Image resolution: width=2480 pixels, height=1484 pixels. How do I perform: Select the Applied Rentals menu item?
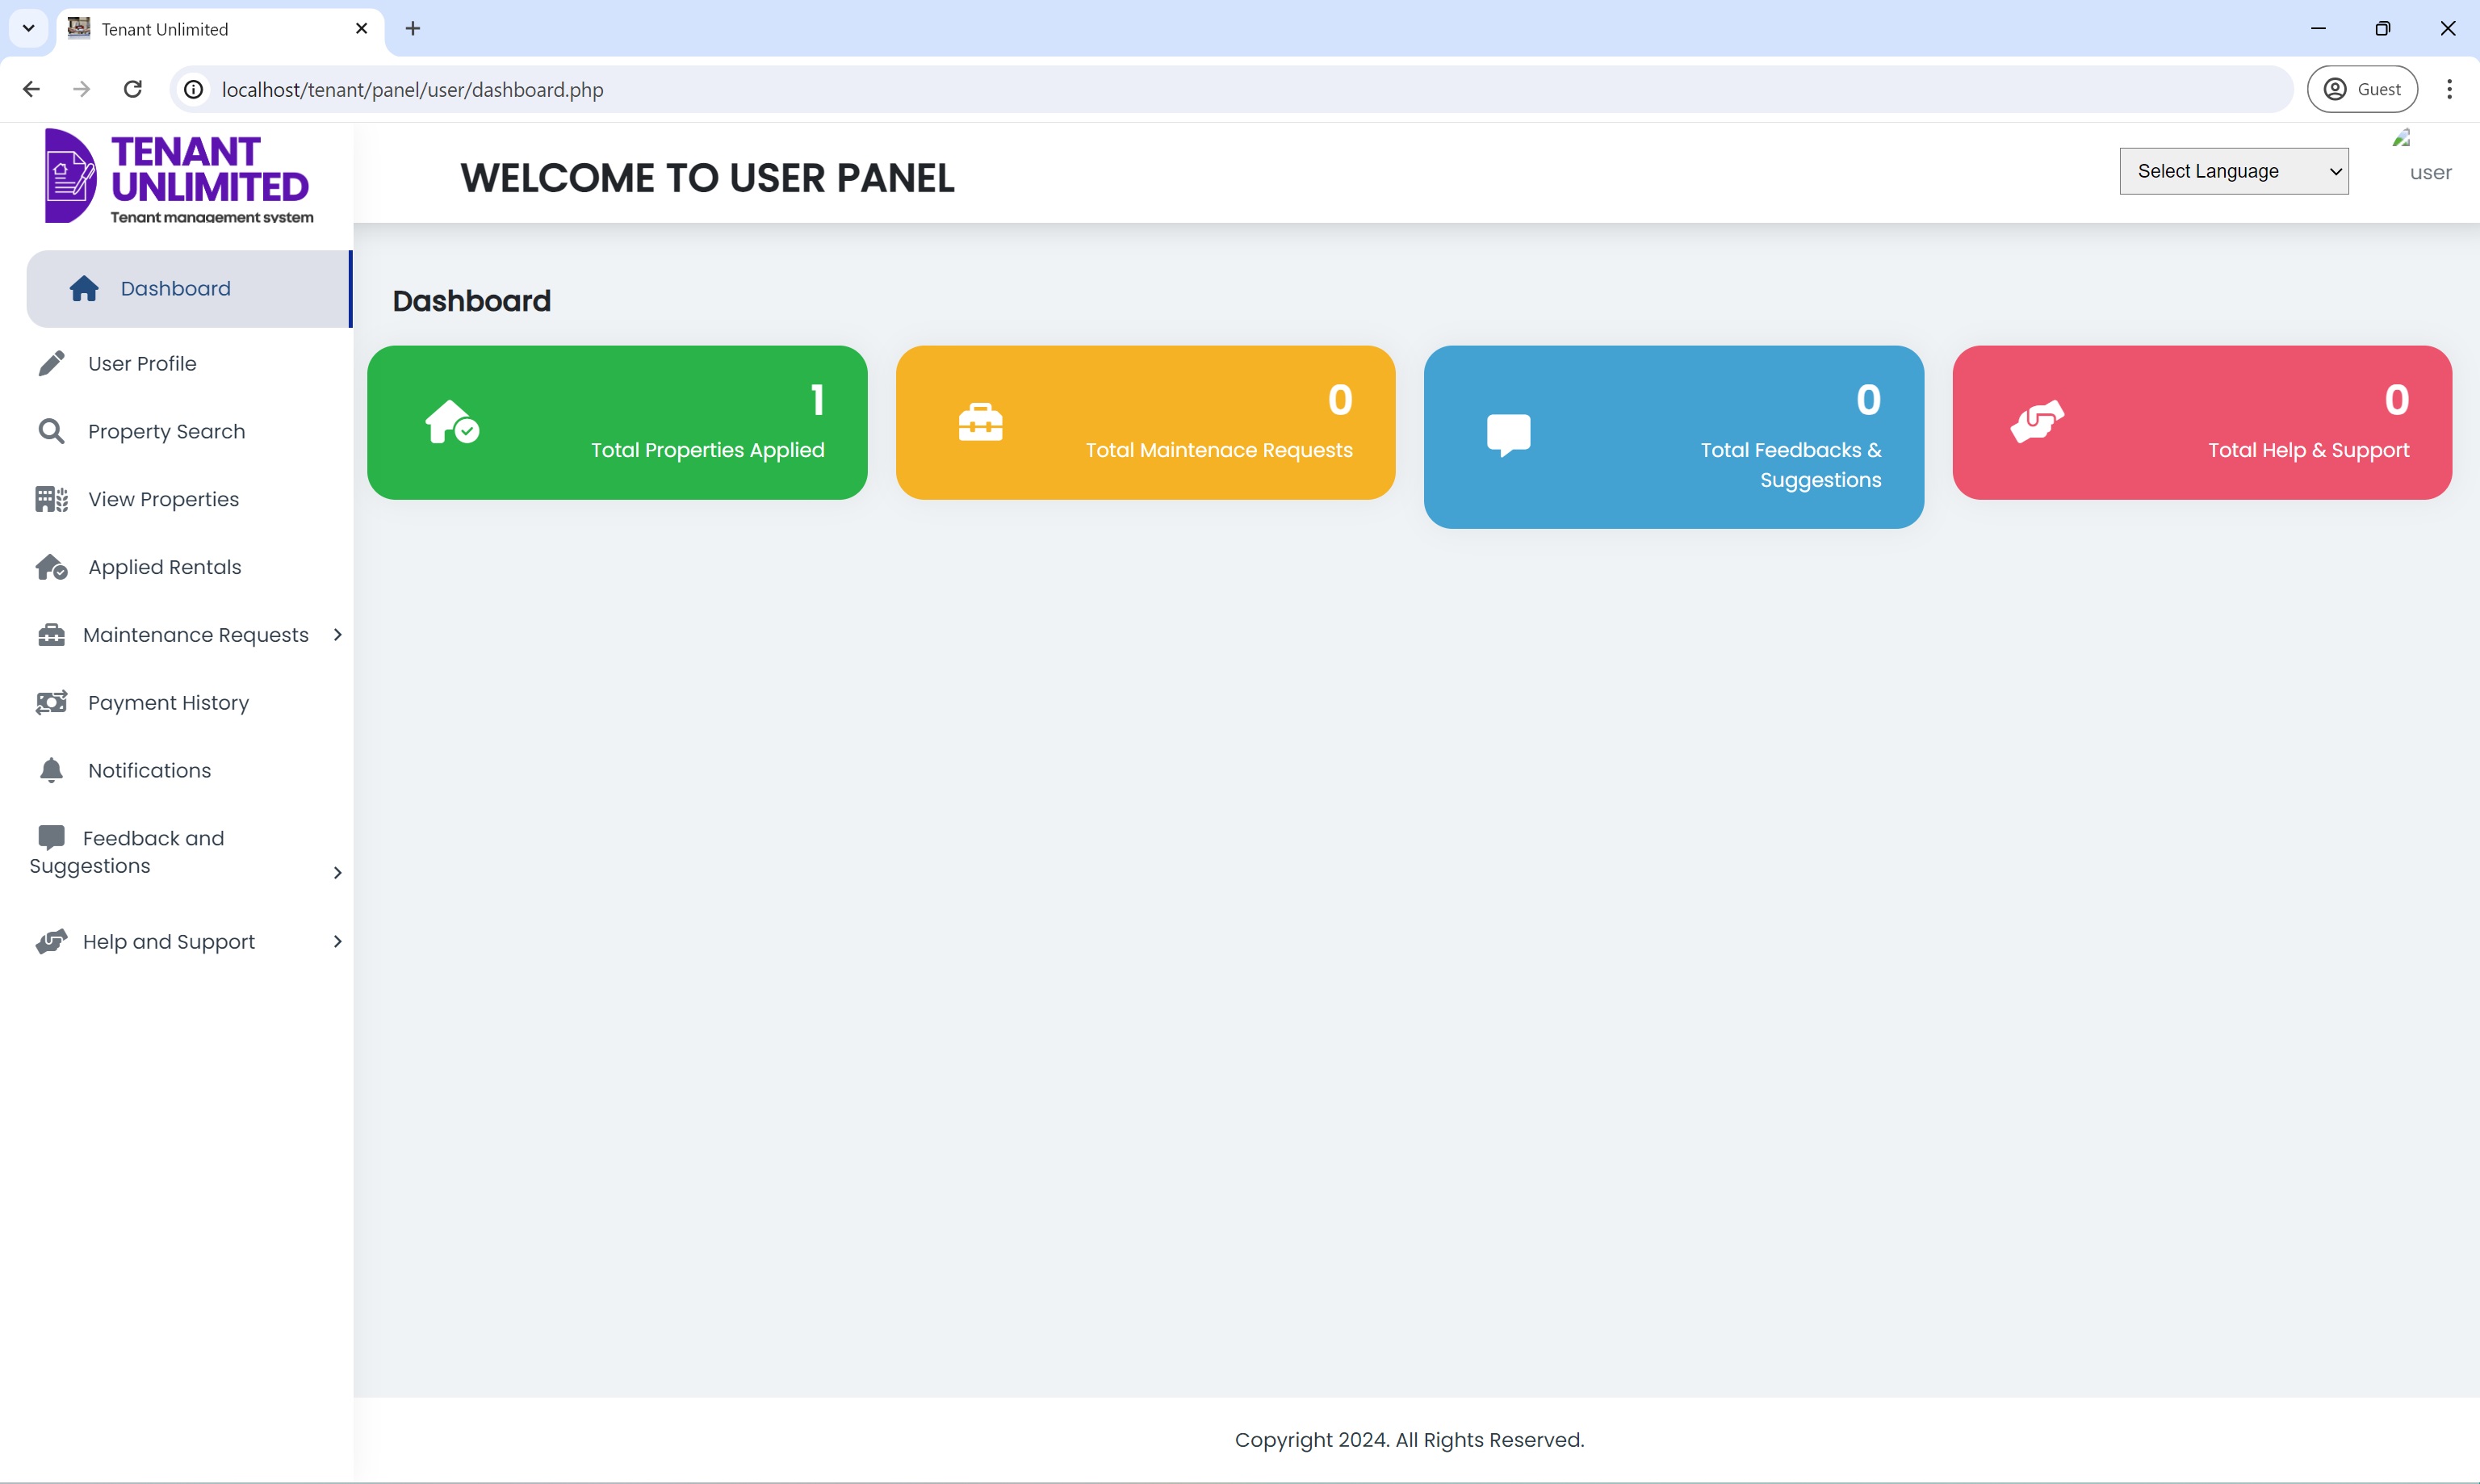[x=162, y=567]
